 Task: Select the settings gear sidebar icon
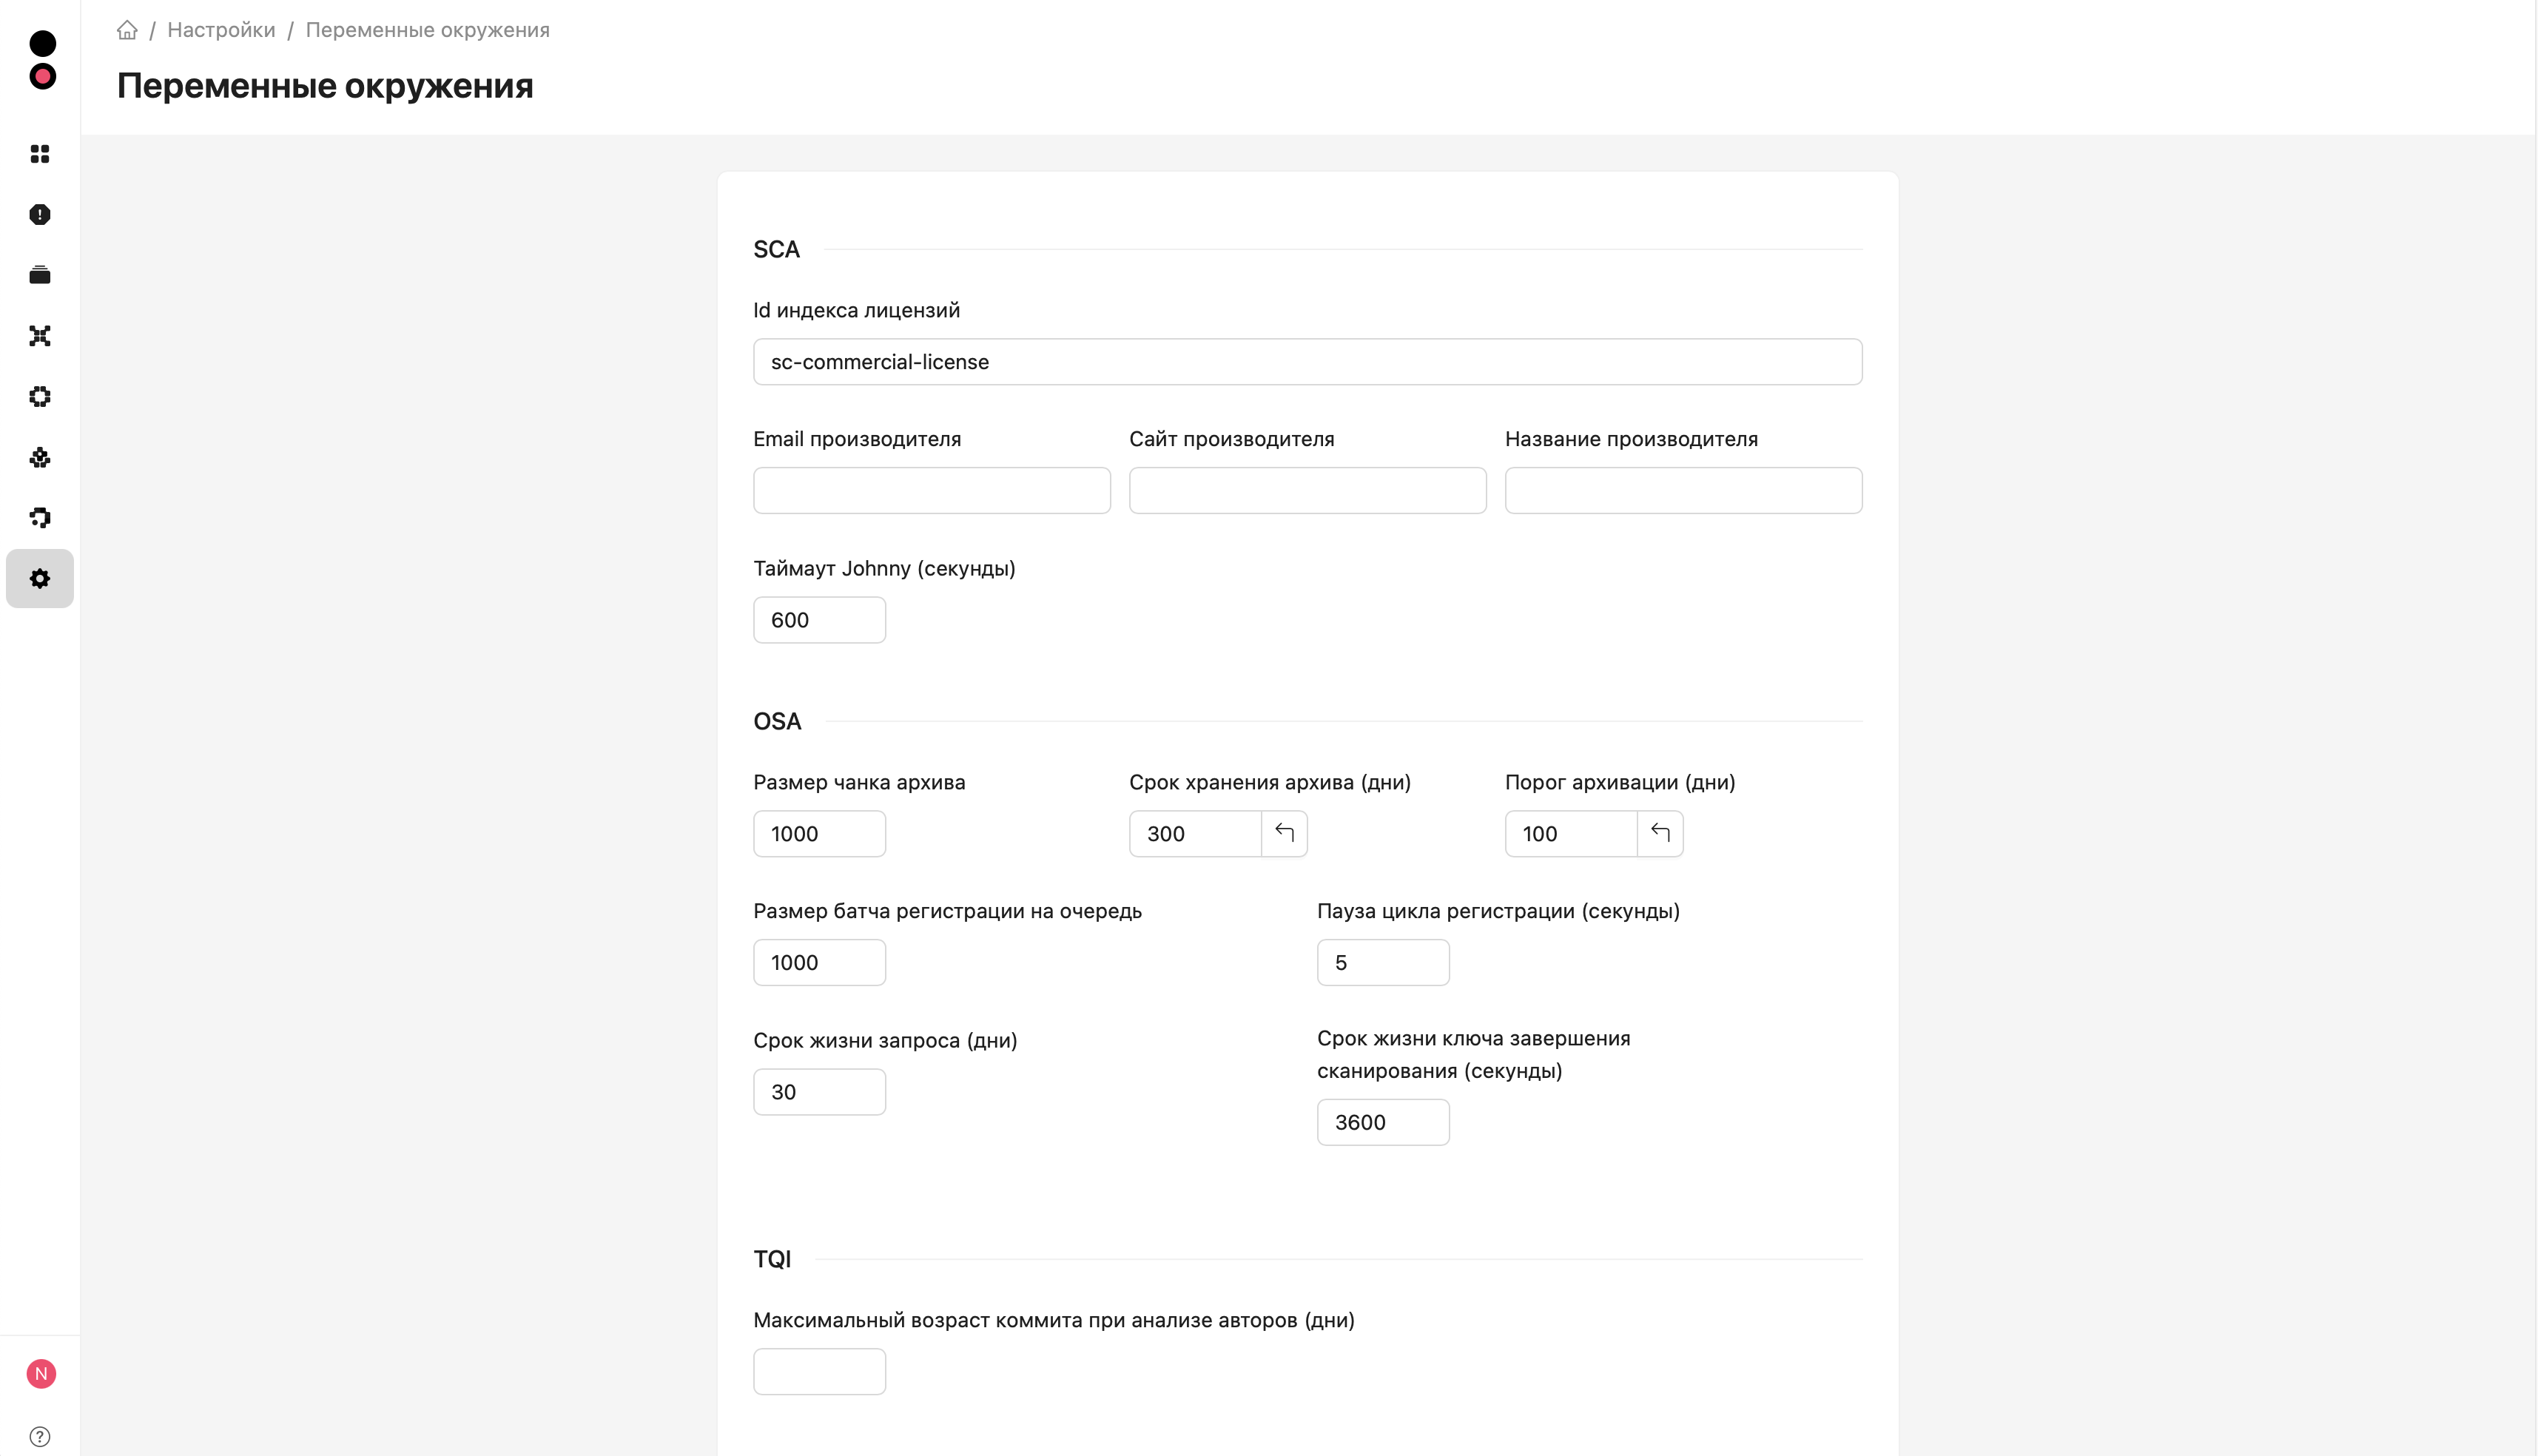(x=40, y=579)
